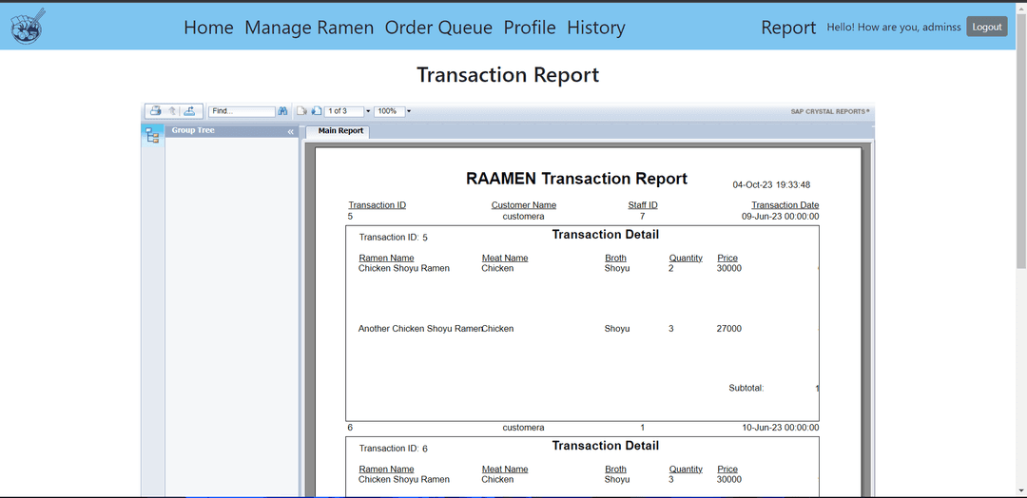The width and height of the screenshot is (1027, 498).
Task: Click the ramen bowl logo
Action: tap(28, 27)
